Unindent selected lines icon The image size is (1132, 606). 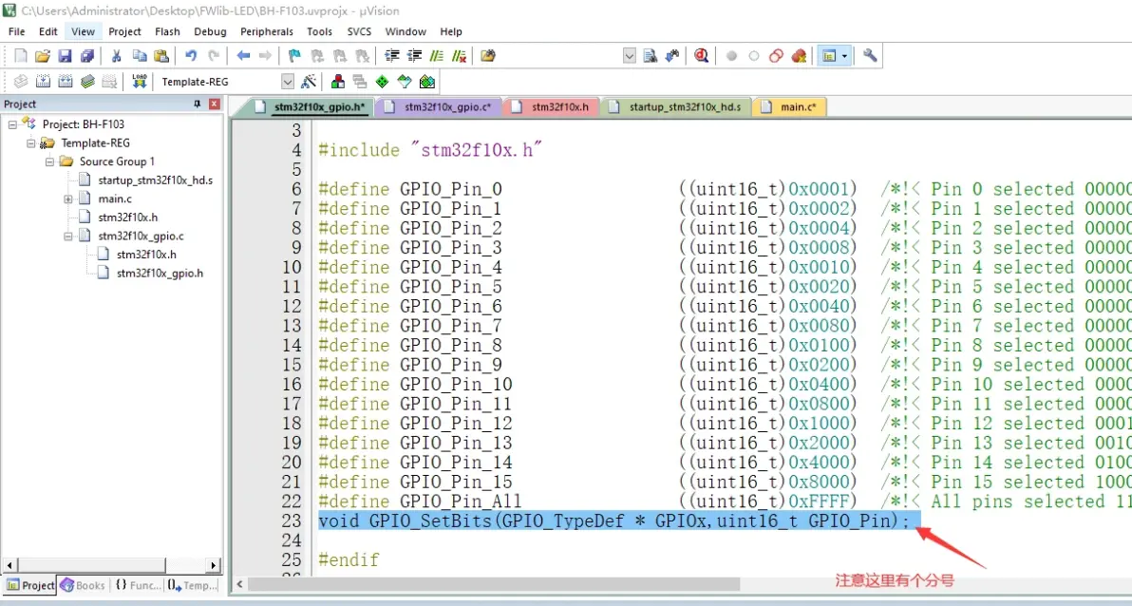coord(414,56)
